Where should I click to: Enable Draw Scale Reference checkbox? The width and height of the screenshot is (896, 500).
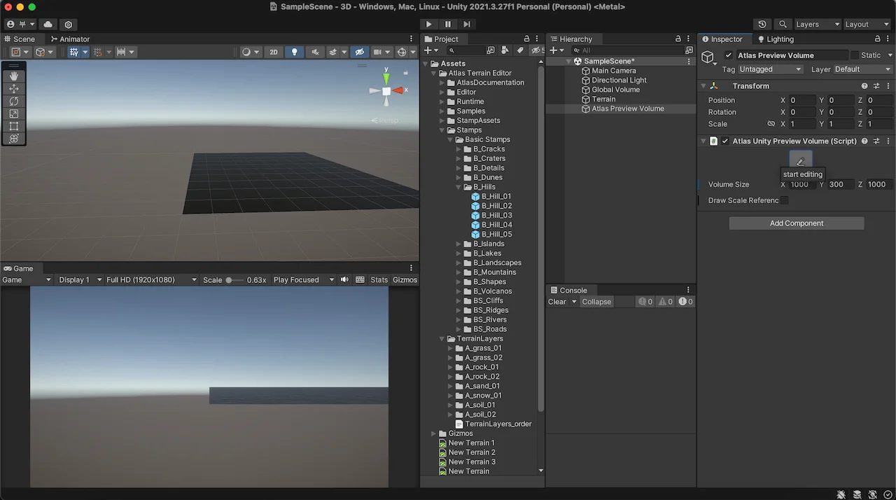pos(785,200)
